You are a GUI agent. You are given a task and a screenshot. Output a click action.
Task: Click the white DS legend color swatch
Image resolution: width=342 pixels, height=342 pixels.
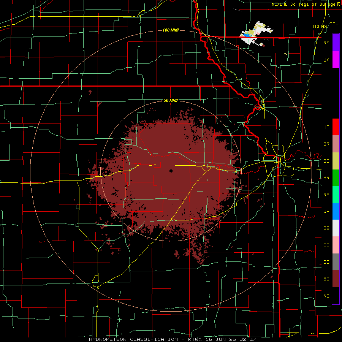336,228
